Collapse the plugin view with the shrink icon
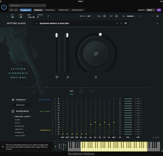Image resolution: width=163 pixels, height=156 pixels. click(157, 23)
